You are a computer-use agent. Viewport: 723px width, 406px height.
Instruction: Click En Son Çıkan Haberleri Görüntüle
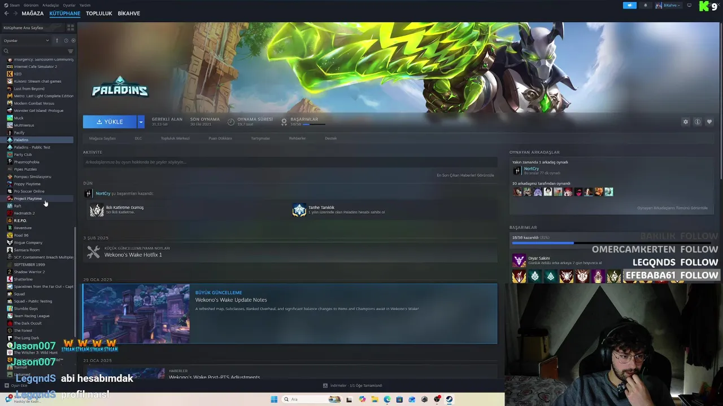pos(465,175)
